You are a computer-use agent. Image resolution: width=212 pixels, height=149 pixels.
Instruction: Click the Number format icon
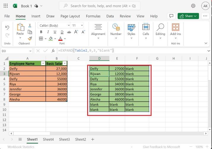(x=116, y=27)
